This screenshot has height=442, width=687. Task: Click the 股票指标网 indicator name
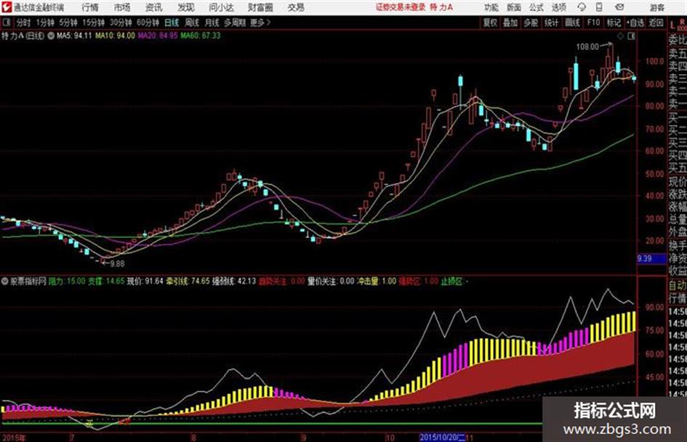pyautogui.click(x=28, y=281)
